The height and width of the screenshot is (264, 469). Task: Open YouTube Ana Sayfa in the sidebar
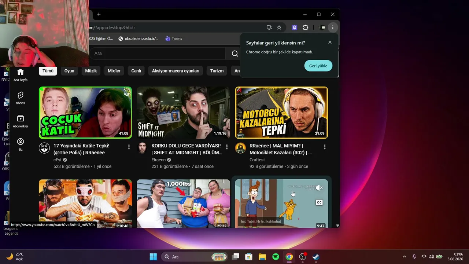(21, 74)
